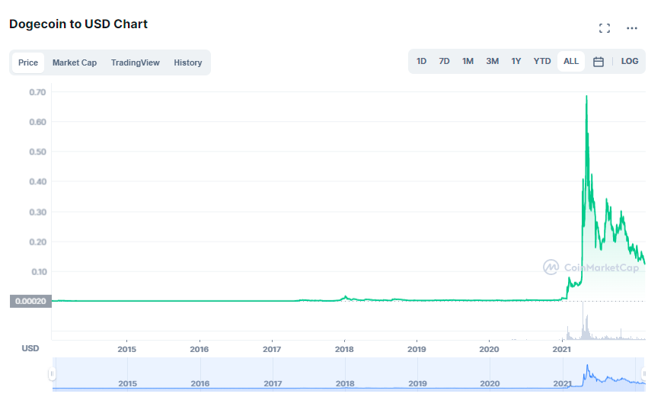
Task: Click the tall volume bar in 2021
Action: coord(583,321)
